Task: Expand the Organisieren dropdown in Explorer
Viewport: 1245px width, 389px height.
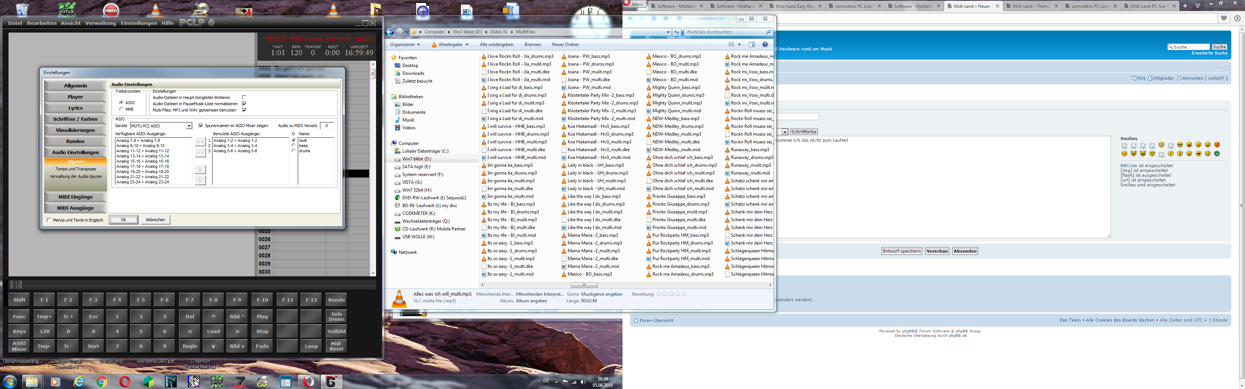Action: tap(405, 44)
